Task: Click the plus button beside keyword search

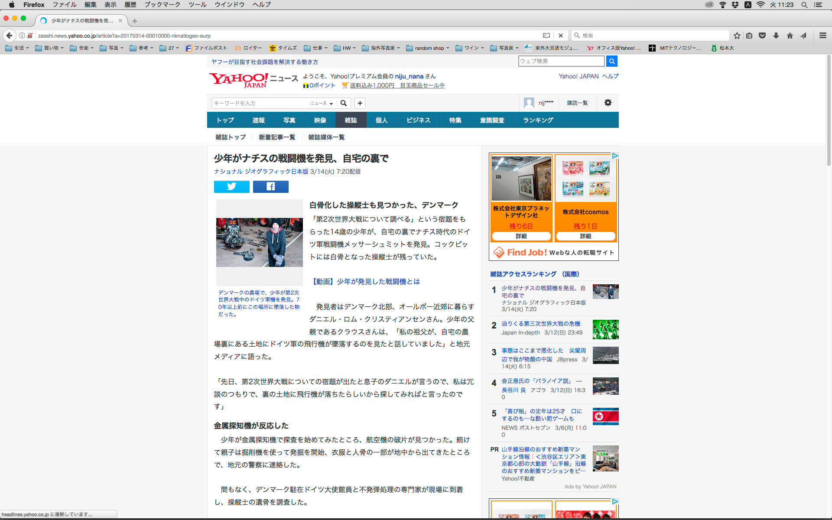Action: pos(360,103)
